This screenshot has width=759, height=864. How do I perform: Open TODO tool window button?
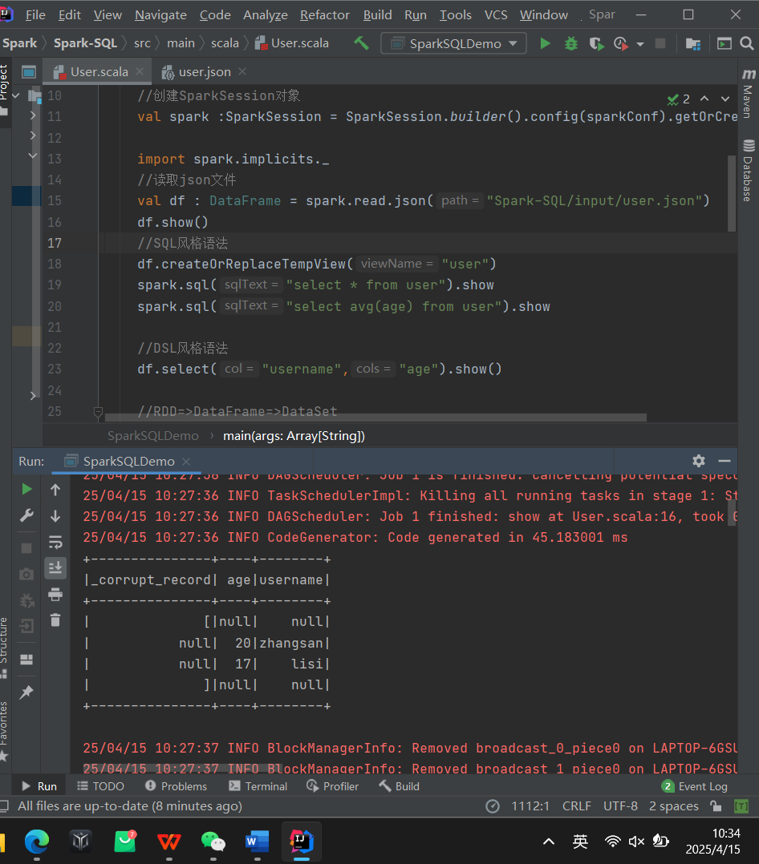tap(100, 786)
